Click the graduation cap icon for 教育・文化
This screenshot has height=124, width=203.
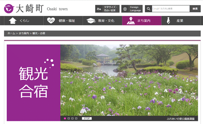coord(91,21)
